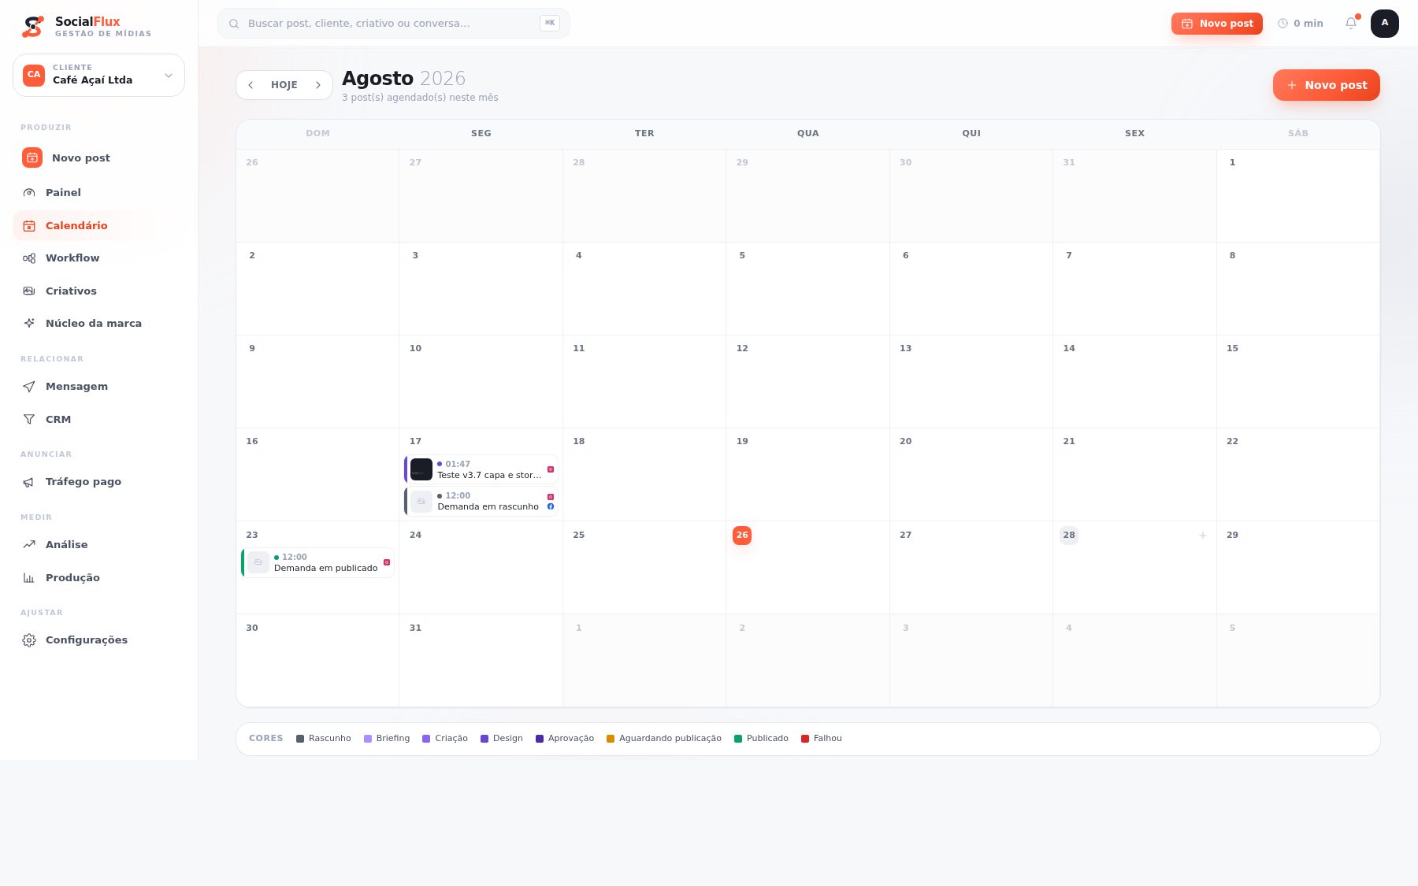Viewport: 1418px width, 886px height.
Task: Click the large Novo post button above calendar
Action: tap(1327, 85)
